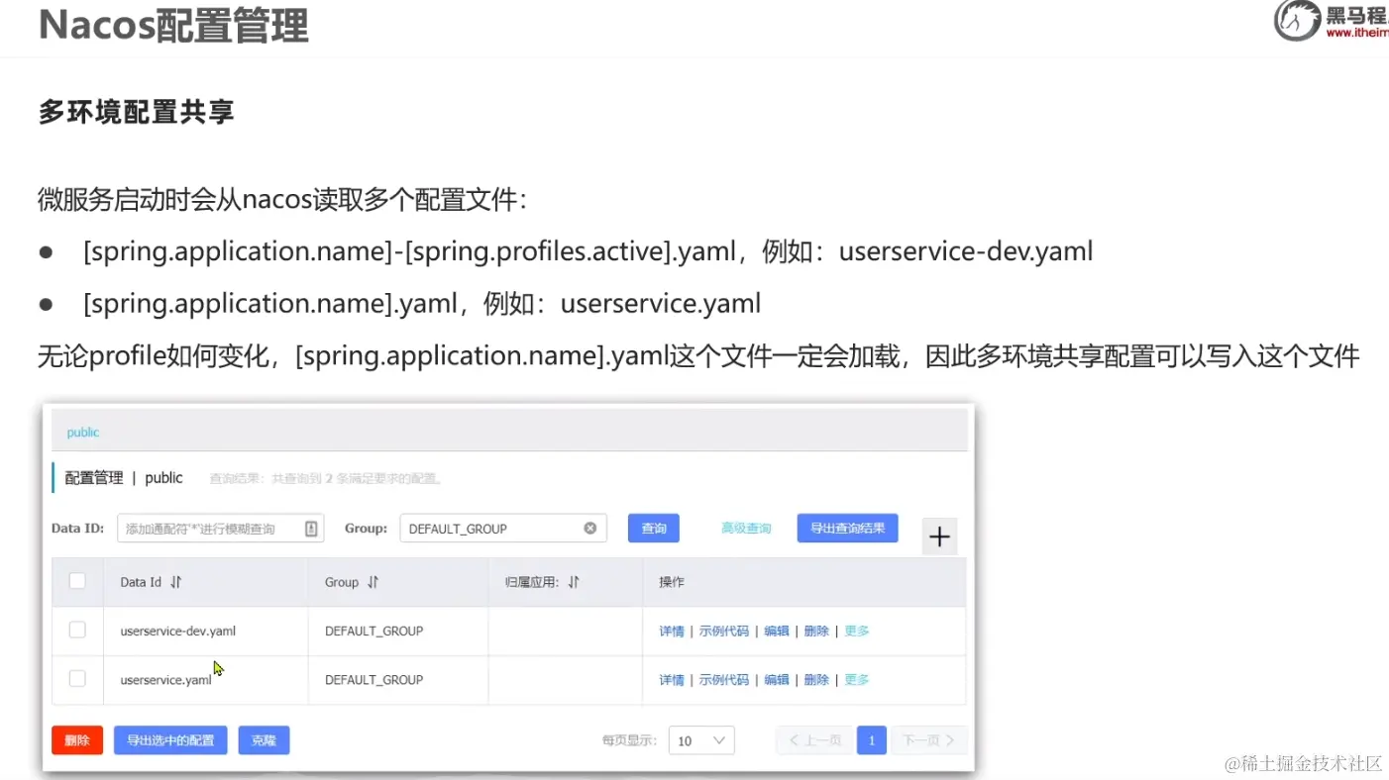
Task: Click the 克隆 clone button
Action: tap(264, 740)
